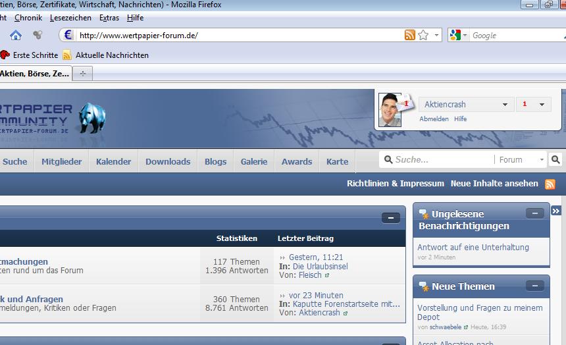Open the Erste Schritte bookmark

pyautogui.click(x=36, y=55)
